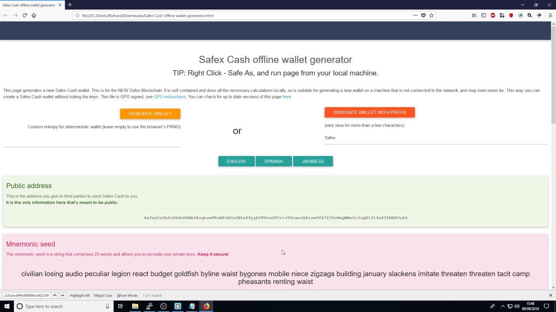This screenshot has width=556, height=312.
Task: Open the People icon in system tray
Action: point(493,306)
